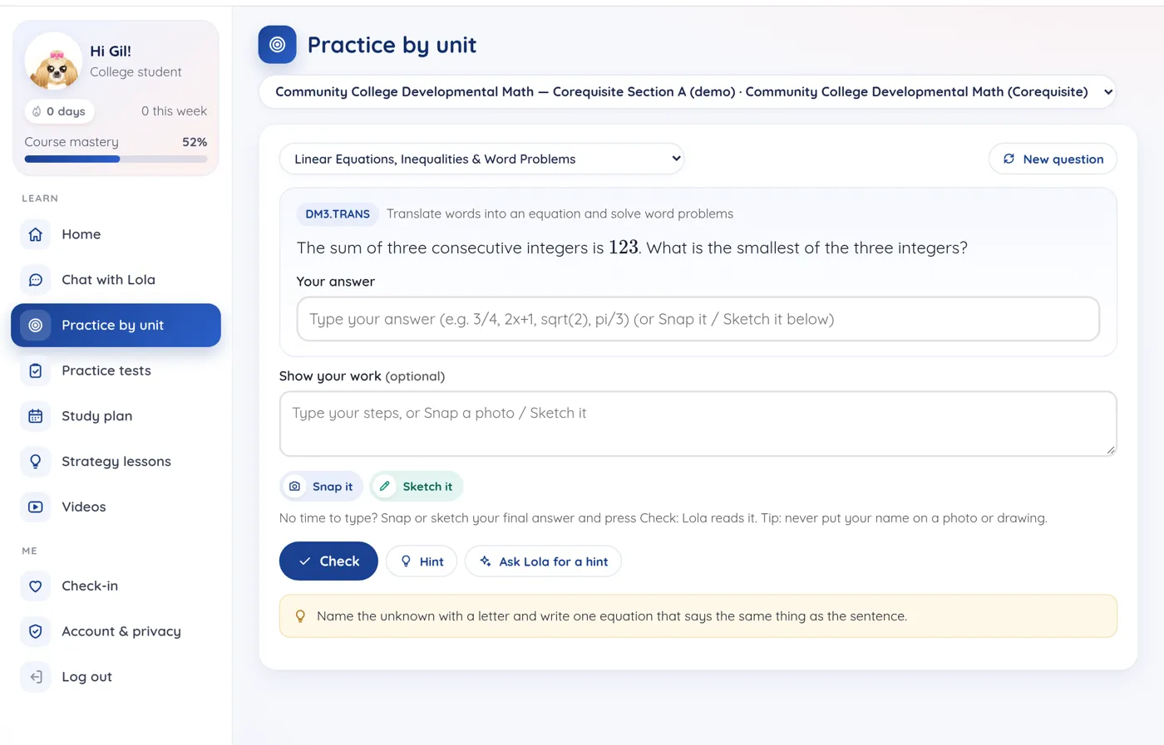This screenshot has width=1164, height=745.
Task: Click Snap it button
Action: coord(321,487)
